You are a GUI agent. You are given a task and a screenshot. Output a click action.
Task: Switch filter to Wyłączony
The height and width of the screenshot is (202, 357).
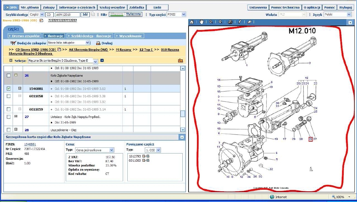click(134, 14)
